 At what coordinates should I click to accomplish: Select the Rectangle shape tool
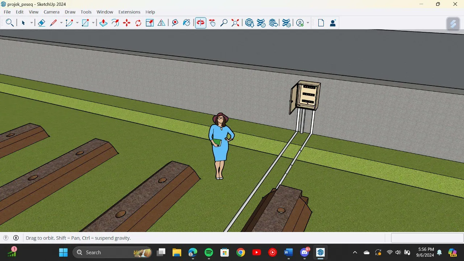point(85,23)
